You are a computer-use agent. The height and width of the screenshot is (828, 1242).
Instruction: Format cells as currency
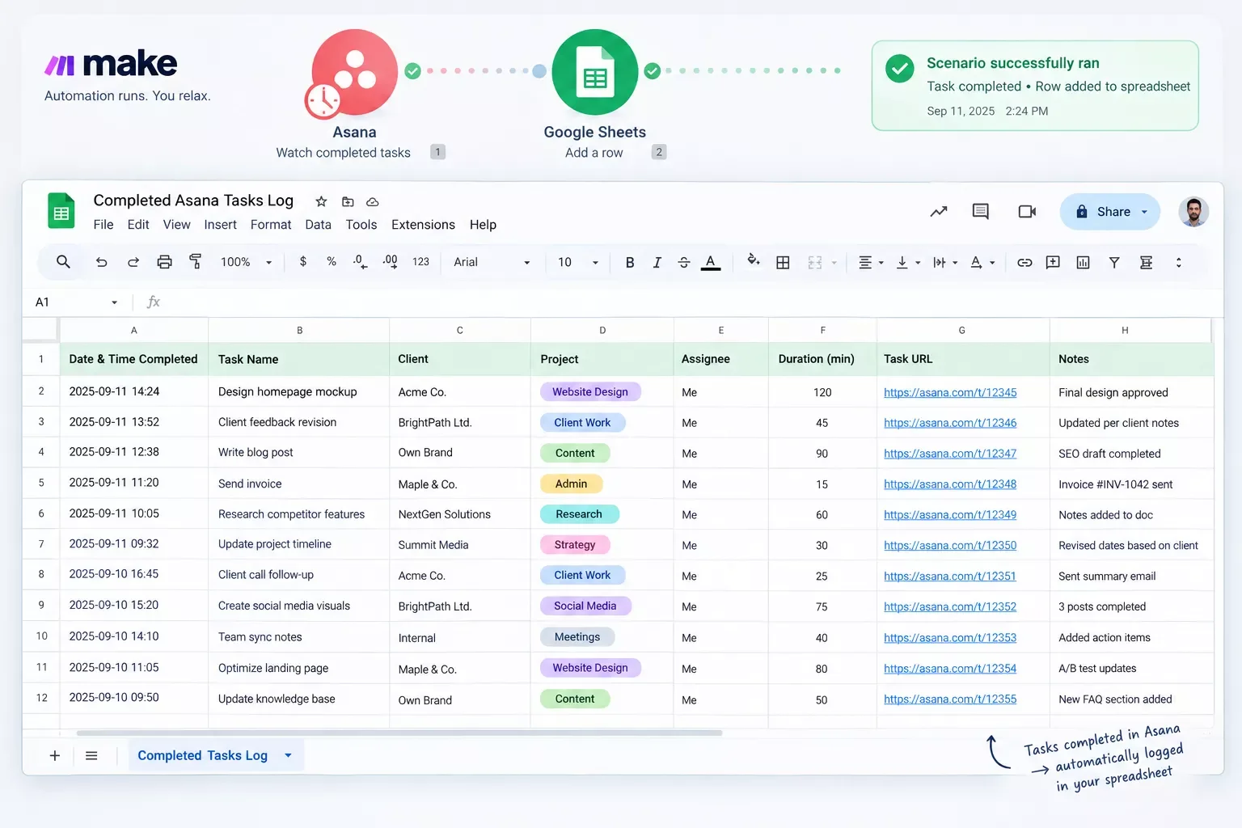pos(303,262)
